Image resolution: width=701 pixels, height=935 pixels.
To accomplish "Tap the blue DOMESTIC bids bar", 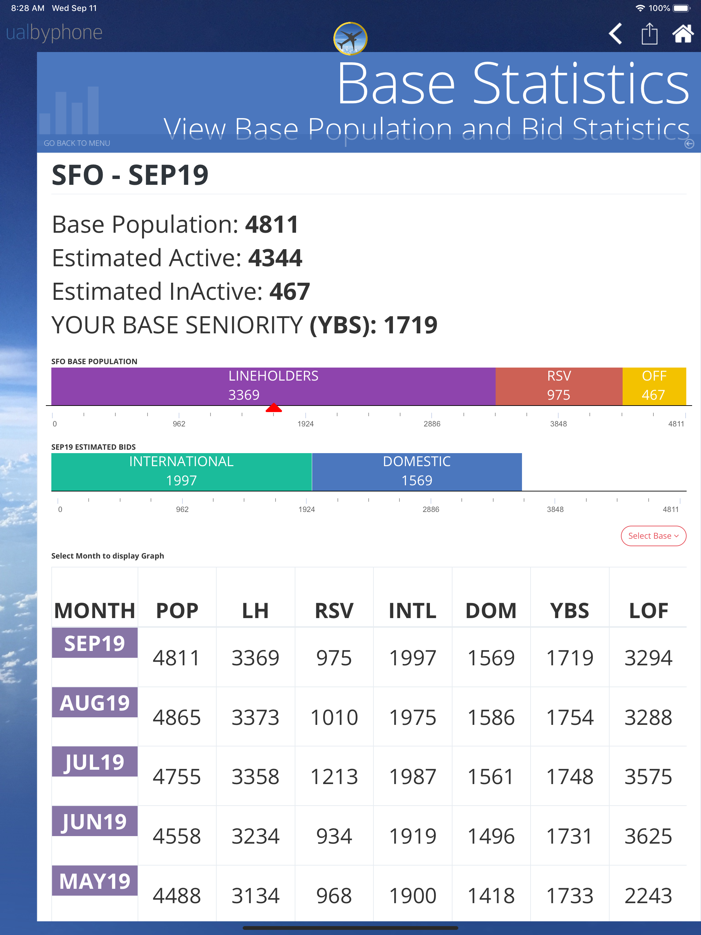I will pos(417,472).
